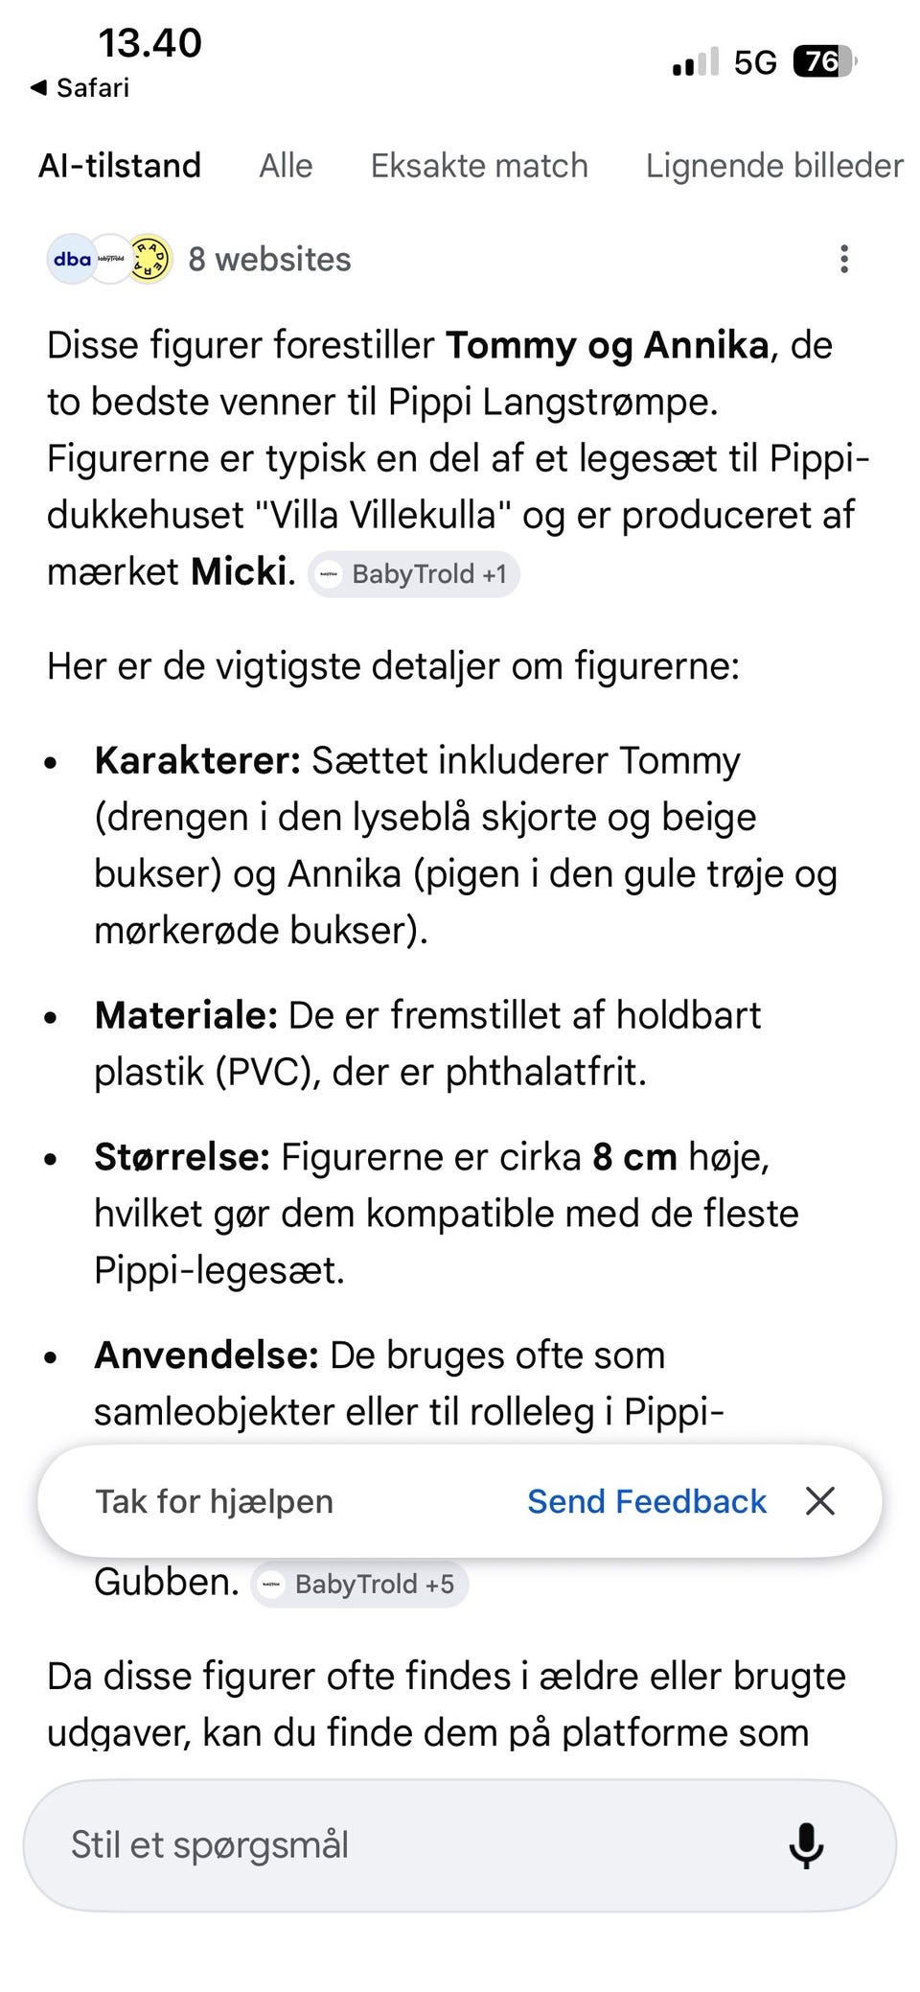The height and width of the screenshot is (1992, 920).
Task: Tap the dba source icon
Action: click(x=72, y=259)
